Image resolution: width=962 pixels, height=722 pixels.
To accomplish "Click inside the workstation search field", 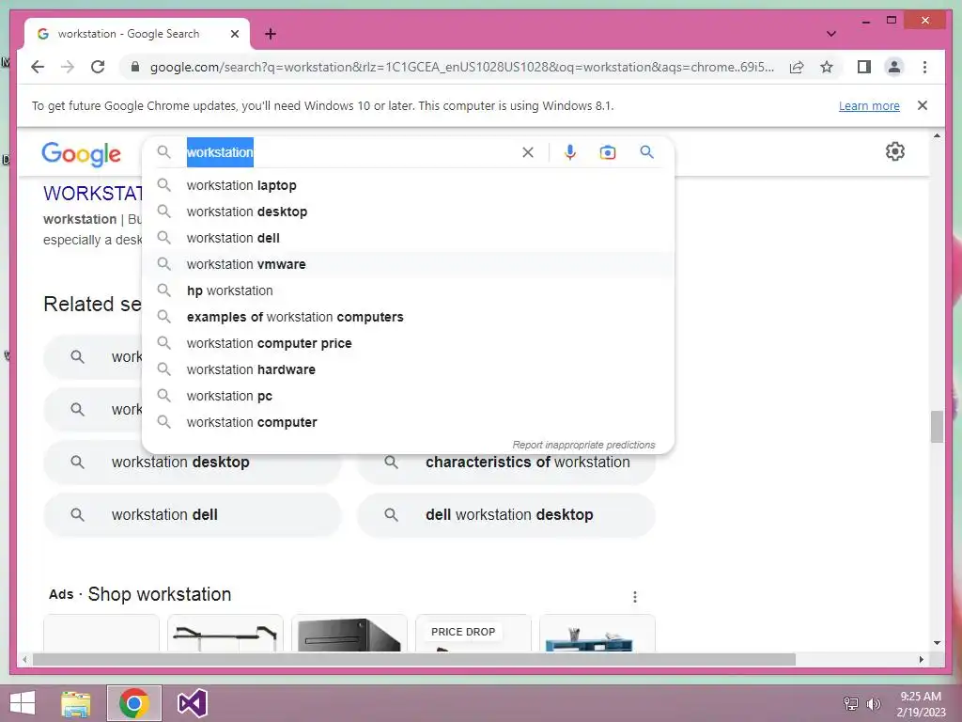I will coord(349,152).
